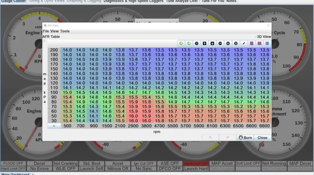Click the green undo arrow icon
Image resolution: width=314 pixels, height=175 pixels.
(181, 43)
